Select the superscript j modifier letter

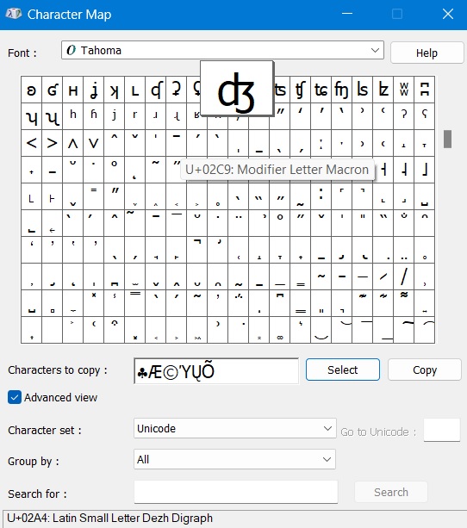click(115, 116)
